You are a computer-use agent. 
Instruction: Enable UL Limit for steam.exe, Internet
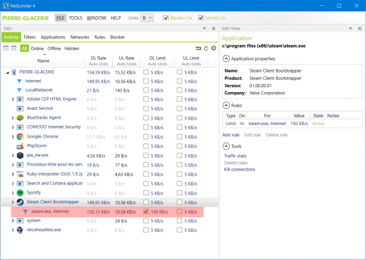point(179,211)
